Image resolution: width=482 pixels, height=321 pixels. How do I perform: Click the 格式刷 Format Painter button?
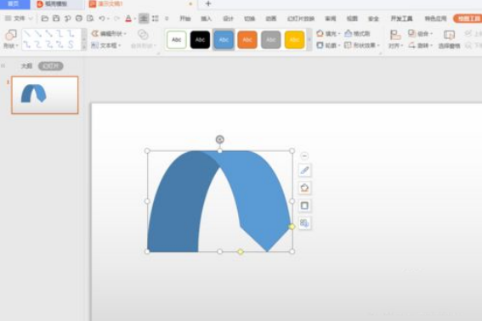(x=357, y=33)
